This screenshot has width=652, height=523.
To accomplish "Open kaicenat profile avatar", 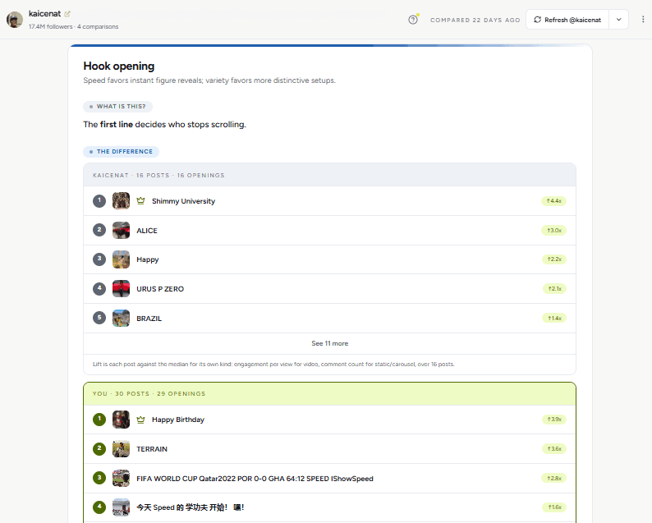I will [x=15, y=20].
